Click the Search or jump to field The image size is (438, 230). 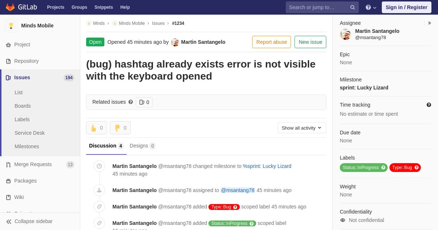point(322,7)
